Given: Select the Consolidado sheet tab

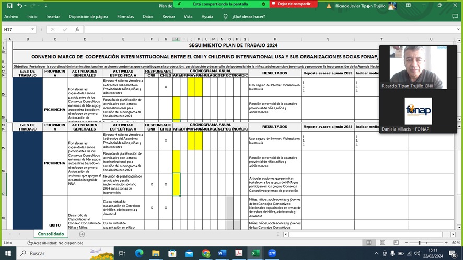Looking at the screenshot, I should point(51,234).
